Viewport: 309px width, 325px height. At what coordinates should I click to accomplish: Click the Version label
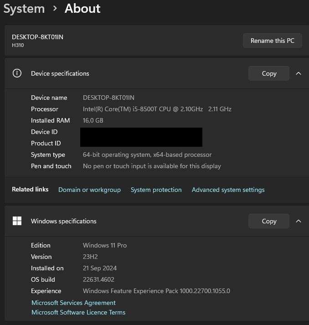point(41,257)
